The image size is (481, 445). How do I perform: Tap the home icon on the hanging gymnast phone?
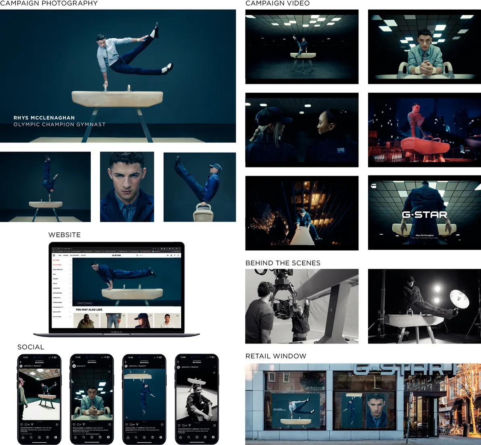[x=128, y=437]
